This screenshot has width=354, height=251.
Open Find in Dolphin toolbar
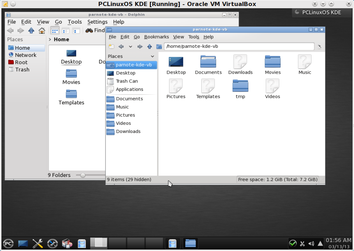[95, 30]
